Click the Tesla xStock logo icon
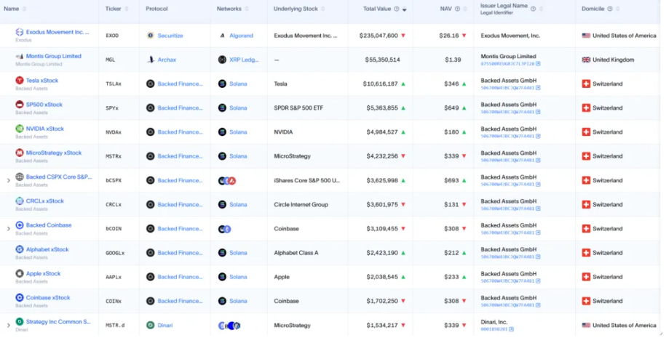Screen dimensions: 666x351 click(20, 81)
